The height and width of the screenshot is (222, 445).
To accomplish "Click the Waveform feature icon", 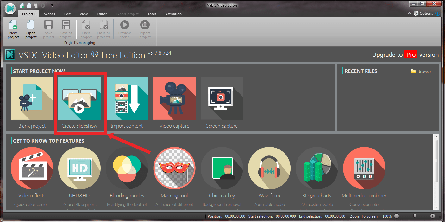I will coord(269,168).
